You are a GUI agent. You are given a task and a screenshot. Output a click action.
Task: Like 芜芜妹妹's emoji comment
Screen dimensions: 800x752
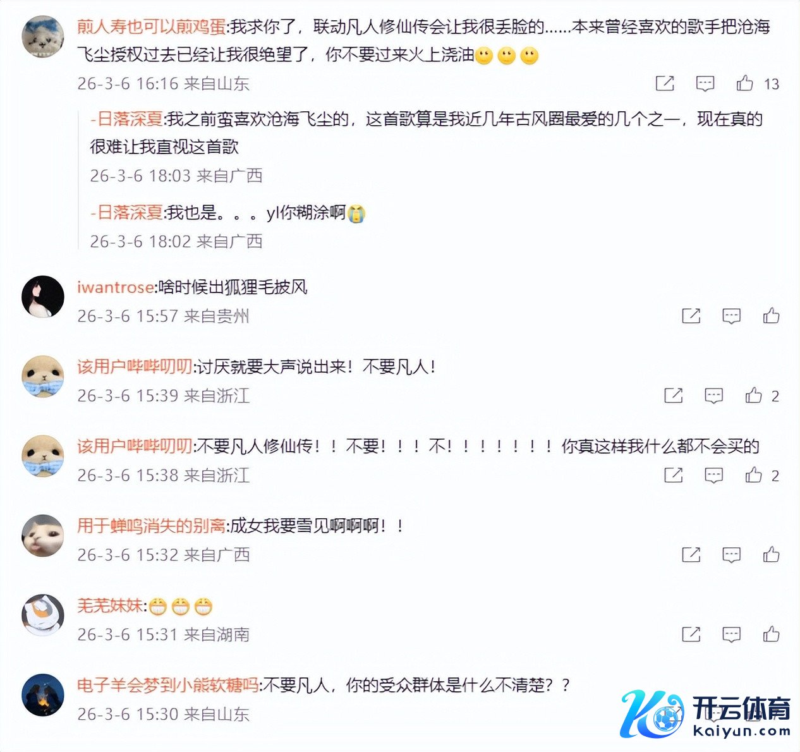771,634
